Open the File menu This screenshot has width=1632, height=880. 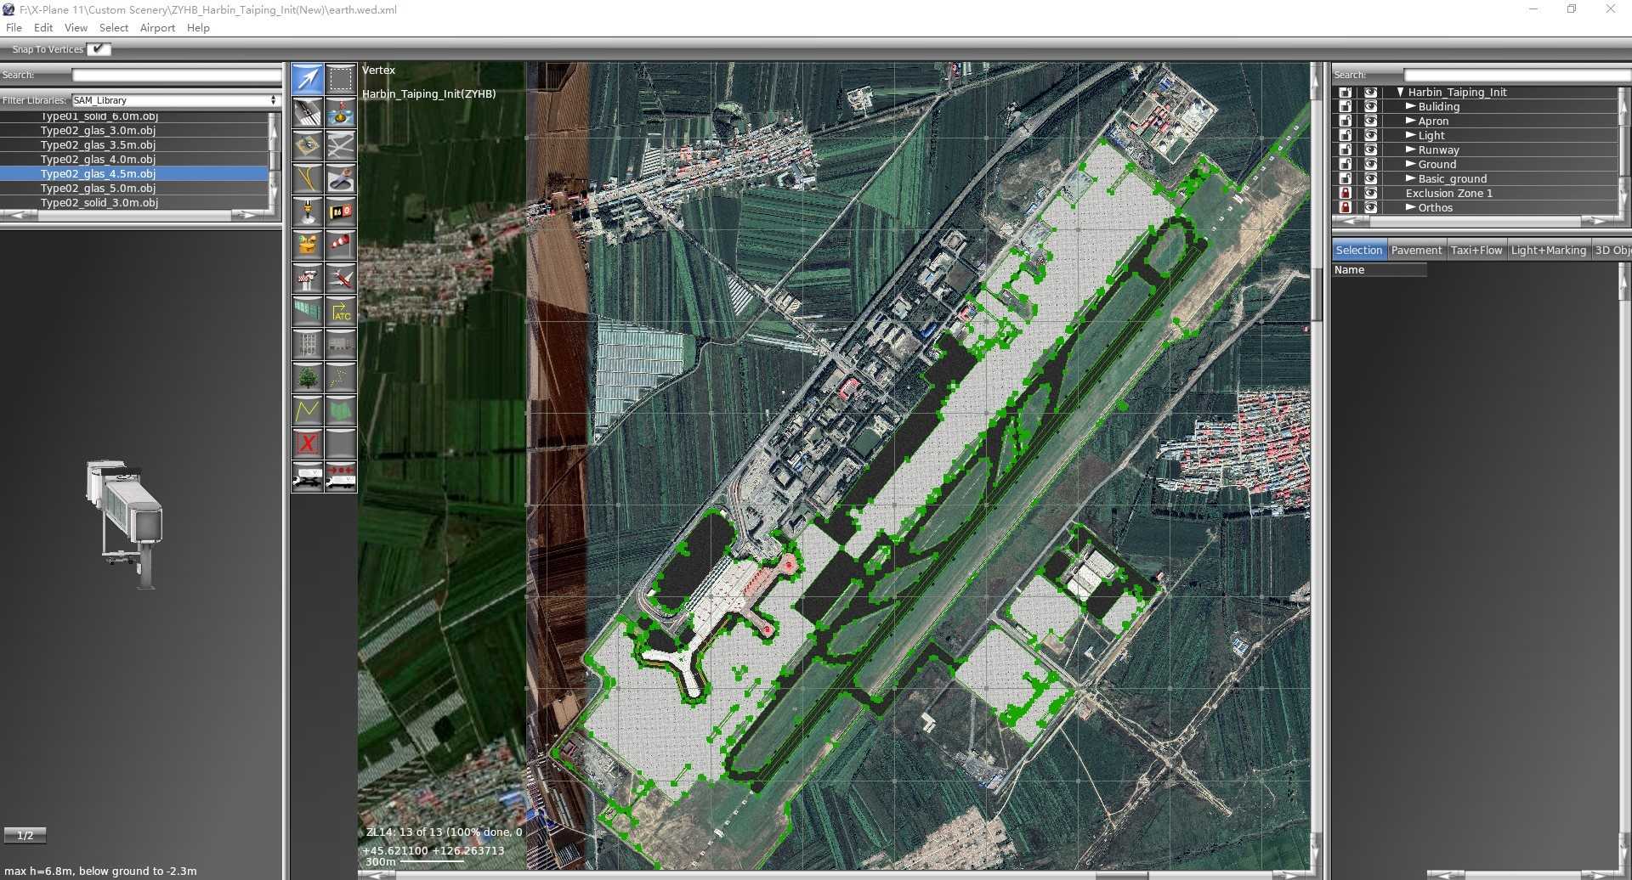pos(14,27)
